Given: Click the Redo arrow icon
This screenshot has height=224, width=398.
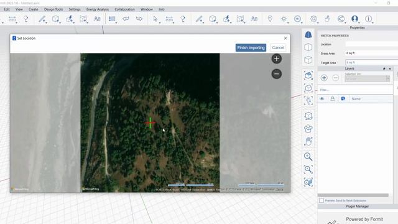Looking at the screenshot, I should tap(139, 19).
